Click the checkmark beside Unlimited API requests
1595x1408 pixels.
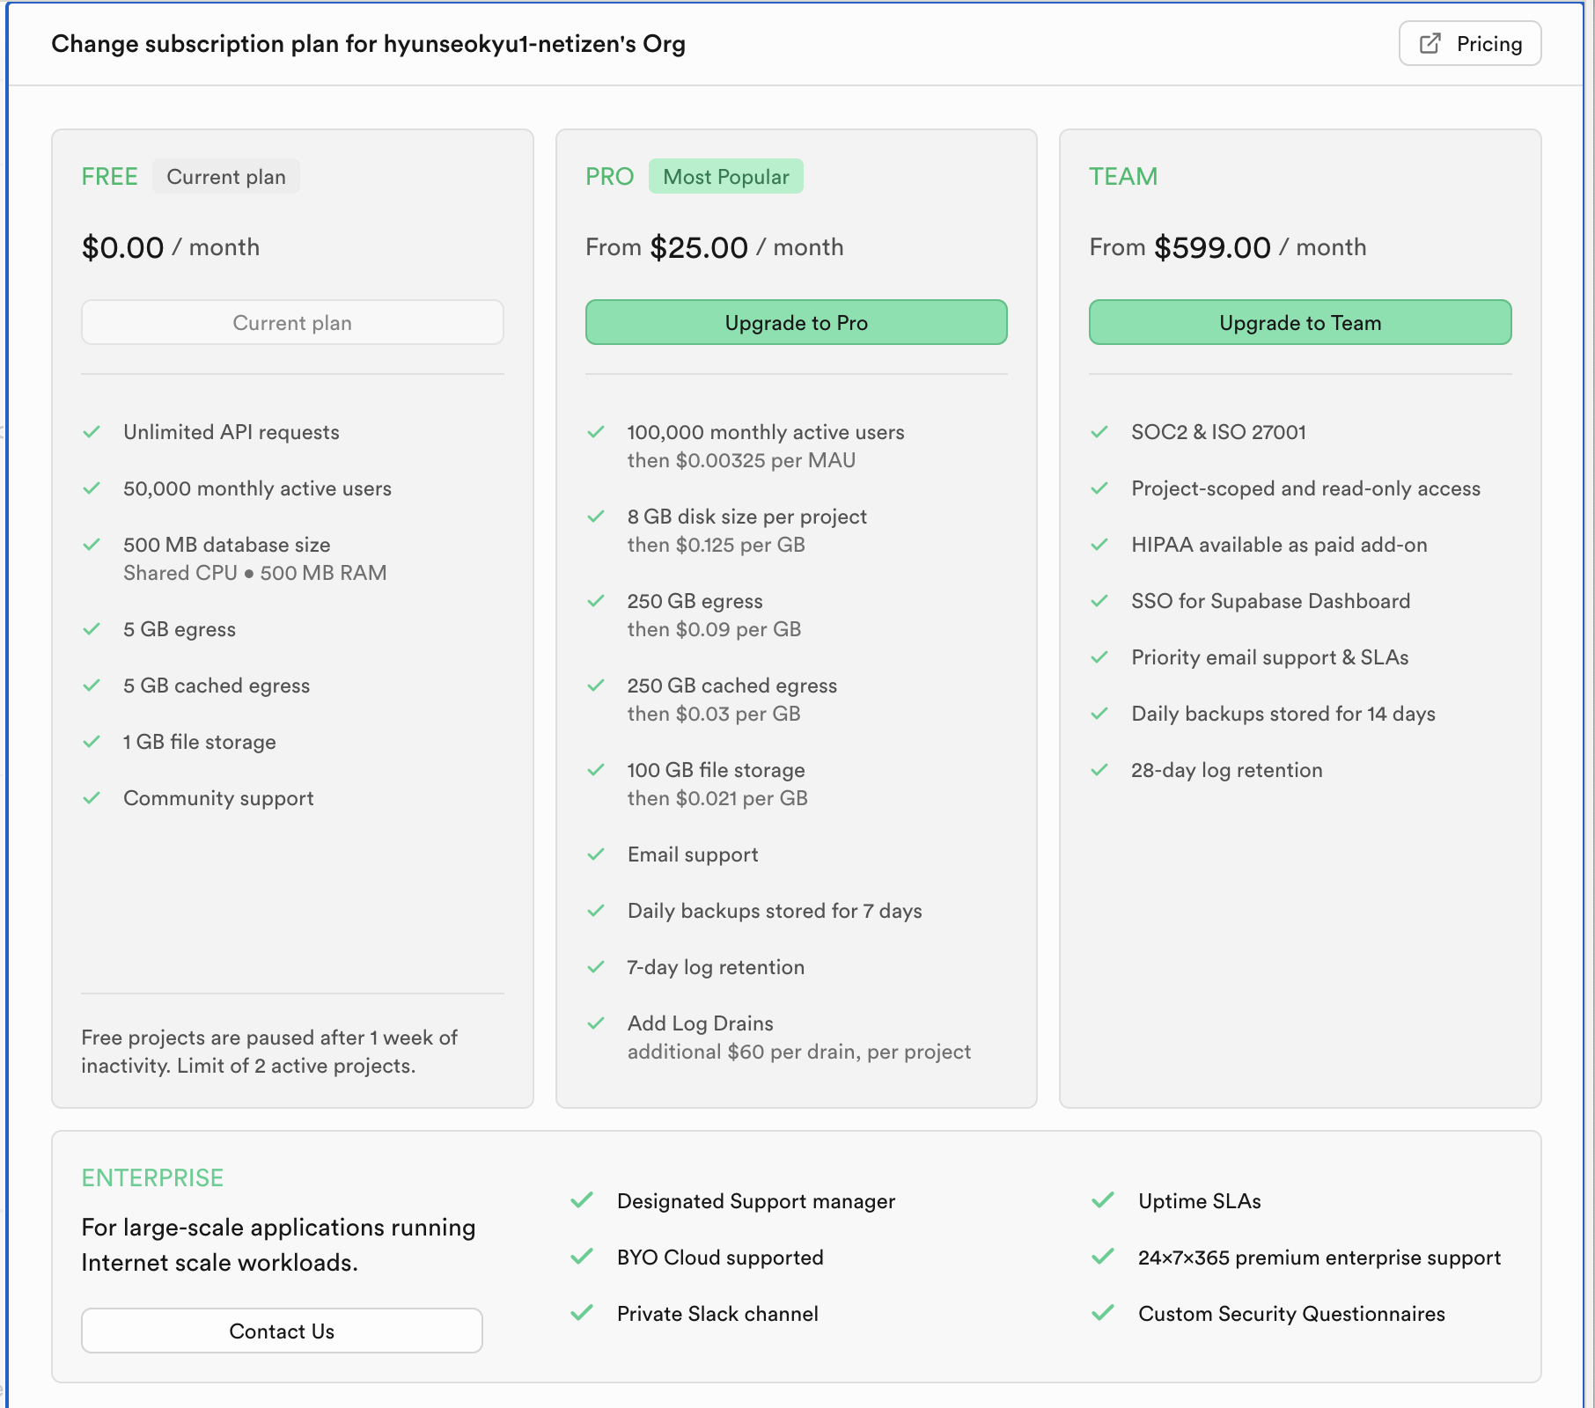point(92,432)
